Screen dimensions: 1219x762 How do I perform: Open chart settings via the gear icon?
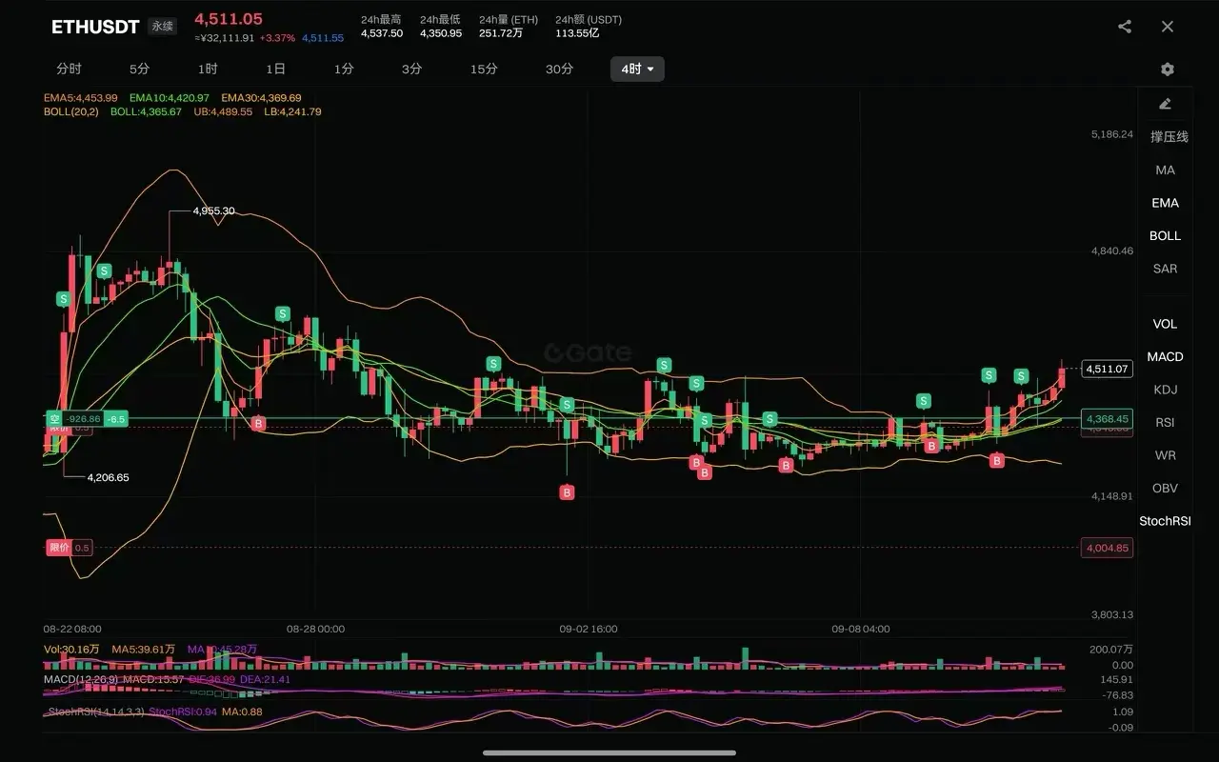[x=1168, y=70]
